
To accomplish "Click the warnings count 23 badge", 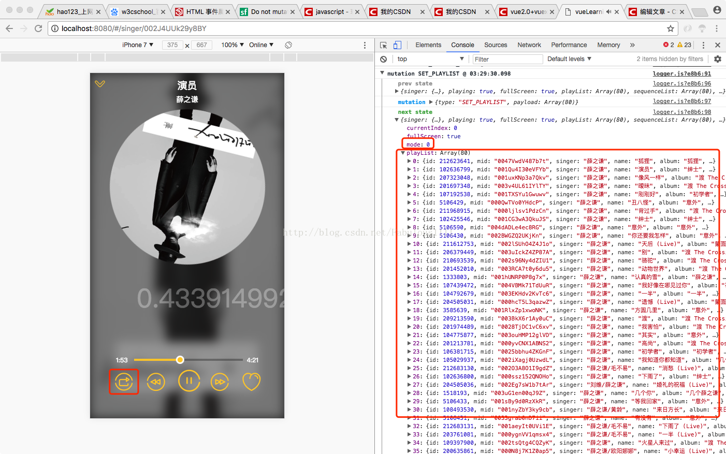I will (684, 45).
